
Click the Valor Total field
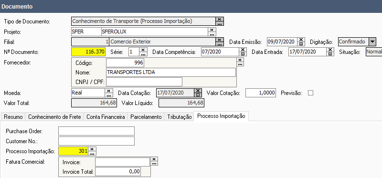[x=94, y=103]
